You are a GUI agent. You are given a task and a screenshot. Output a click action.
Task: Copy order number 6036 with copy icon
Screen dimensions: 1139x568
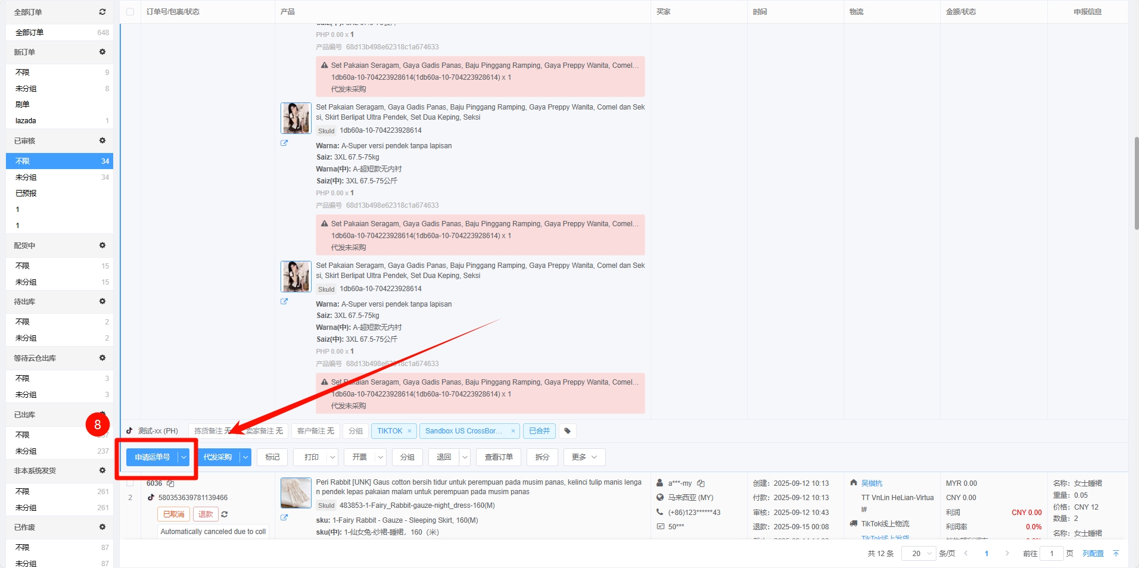[170, 483]
